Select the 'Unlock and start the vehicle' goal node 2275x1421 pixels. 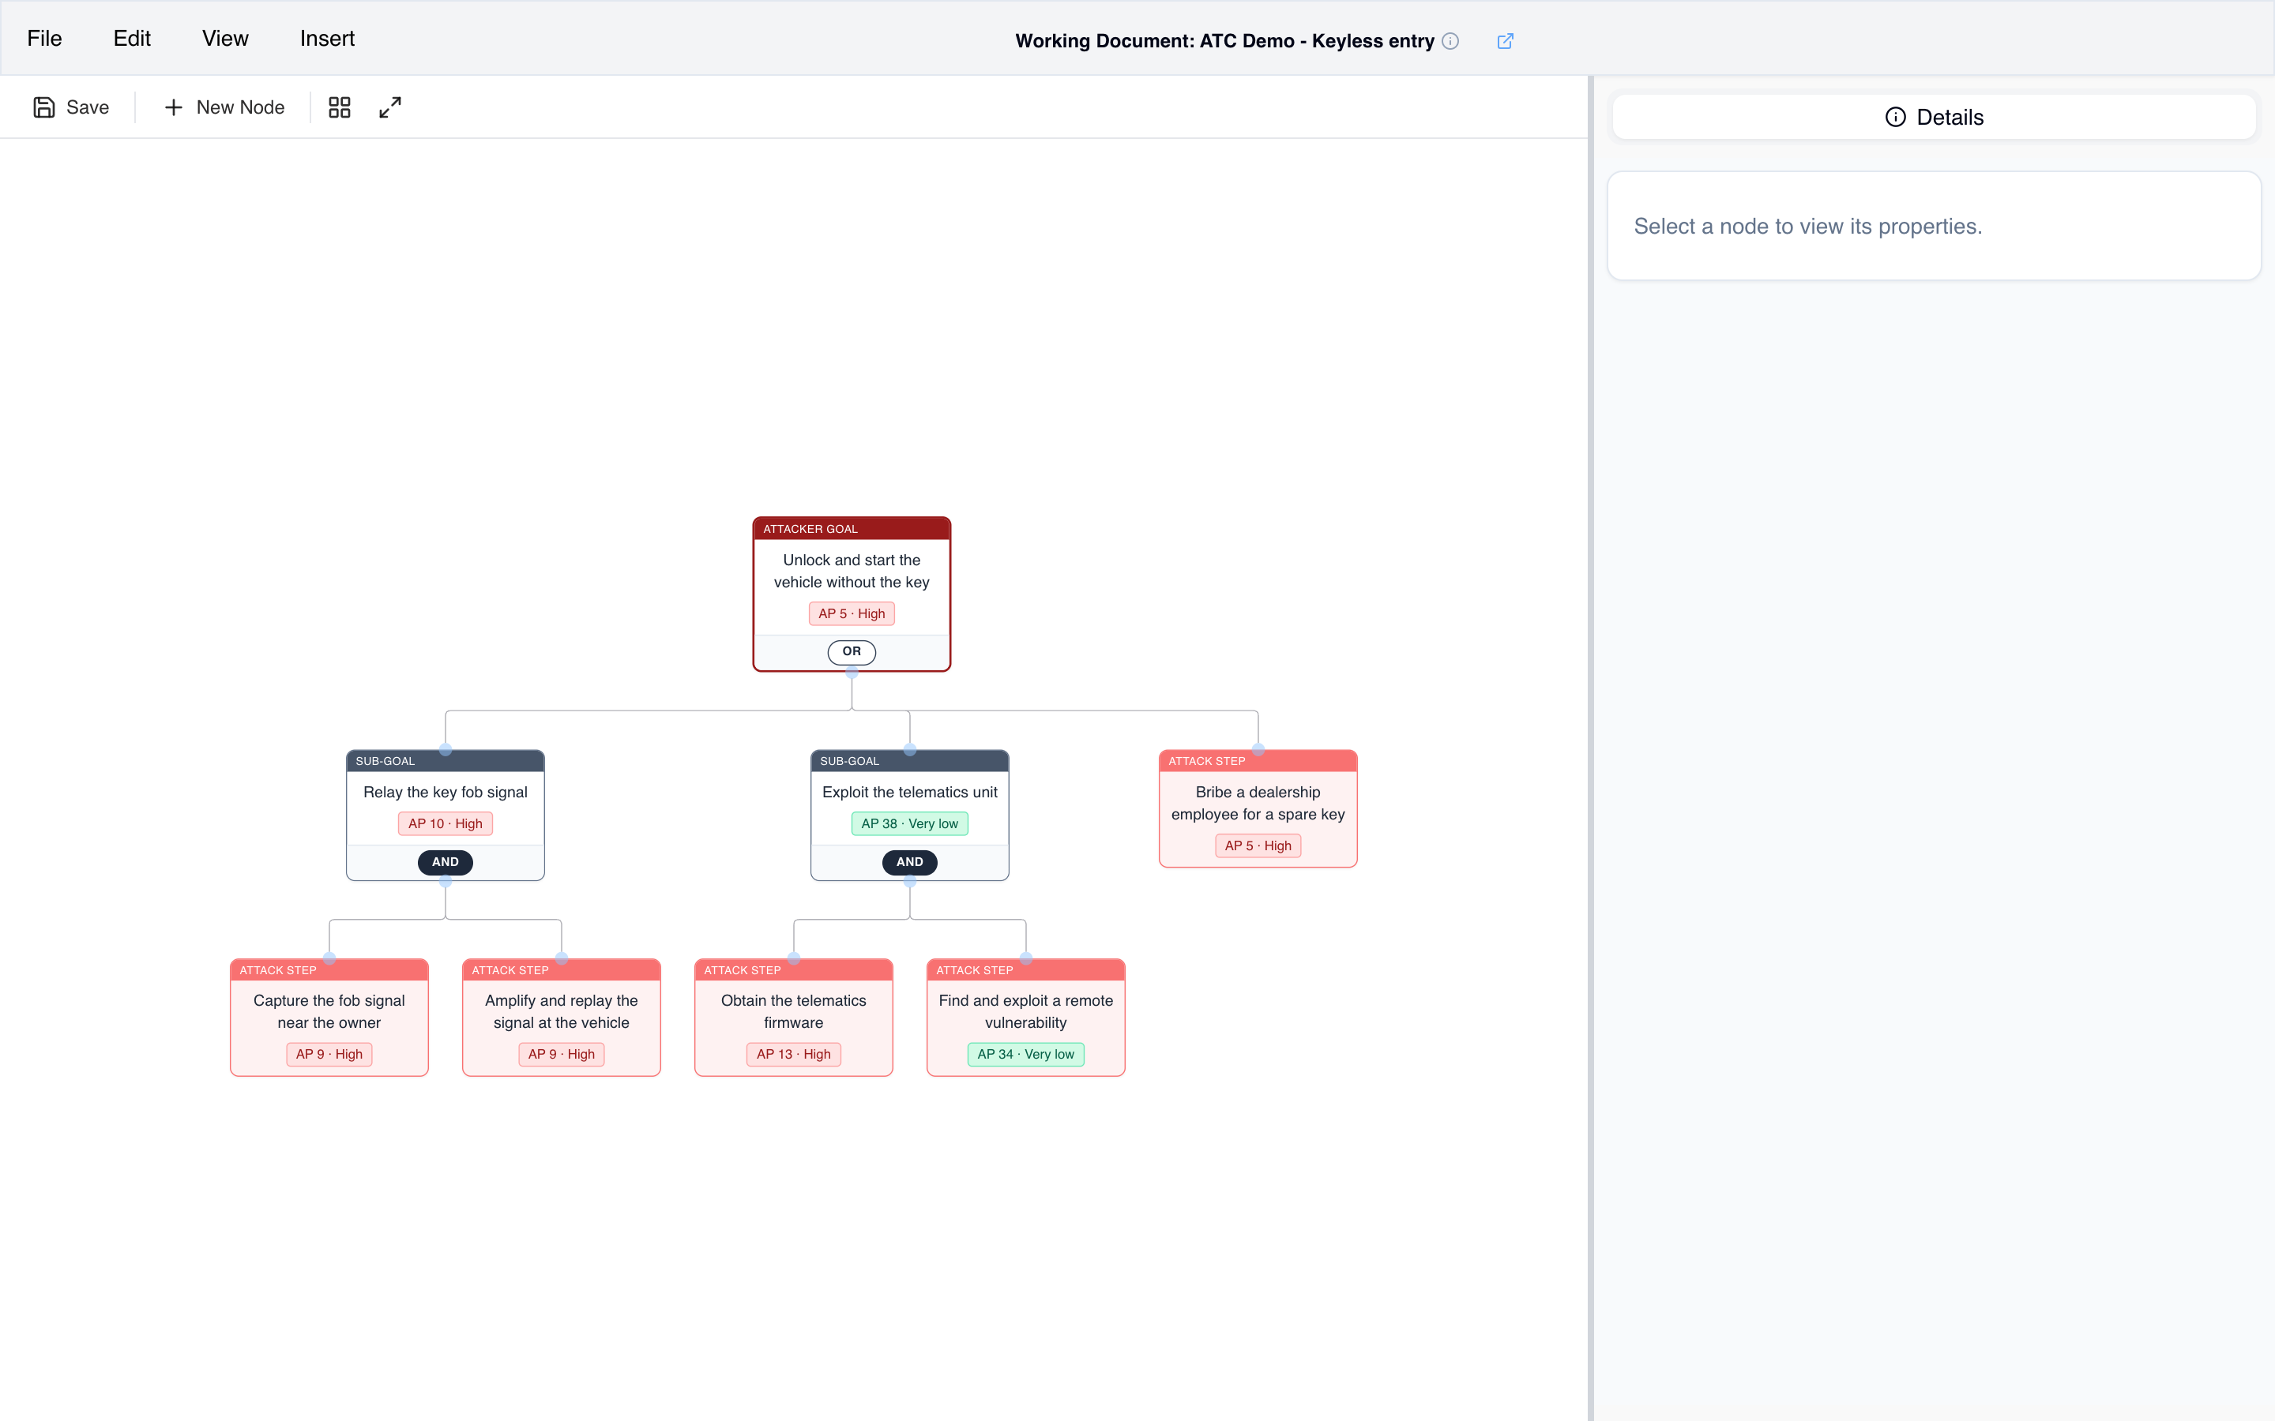tap(852, 593)
